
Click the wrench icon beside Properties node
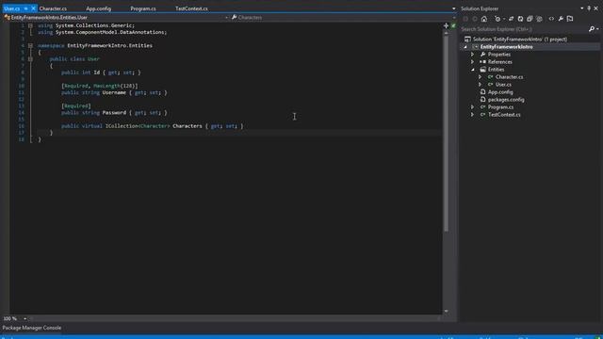483,55
